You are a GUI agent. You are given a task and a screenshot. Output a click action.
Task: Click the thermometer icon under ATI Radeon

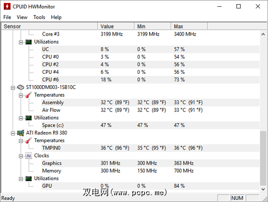pyautogui.click(x=28, y=140)
